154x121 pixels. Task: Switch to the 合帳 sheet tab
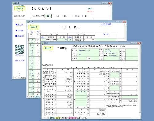tap(85, 118)
